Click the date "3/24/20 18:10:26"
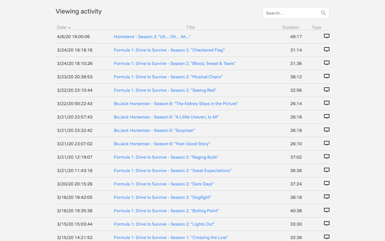The height and width of the screenshot is (241, 385). point(75,64)
